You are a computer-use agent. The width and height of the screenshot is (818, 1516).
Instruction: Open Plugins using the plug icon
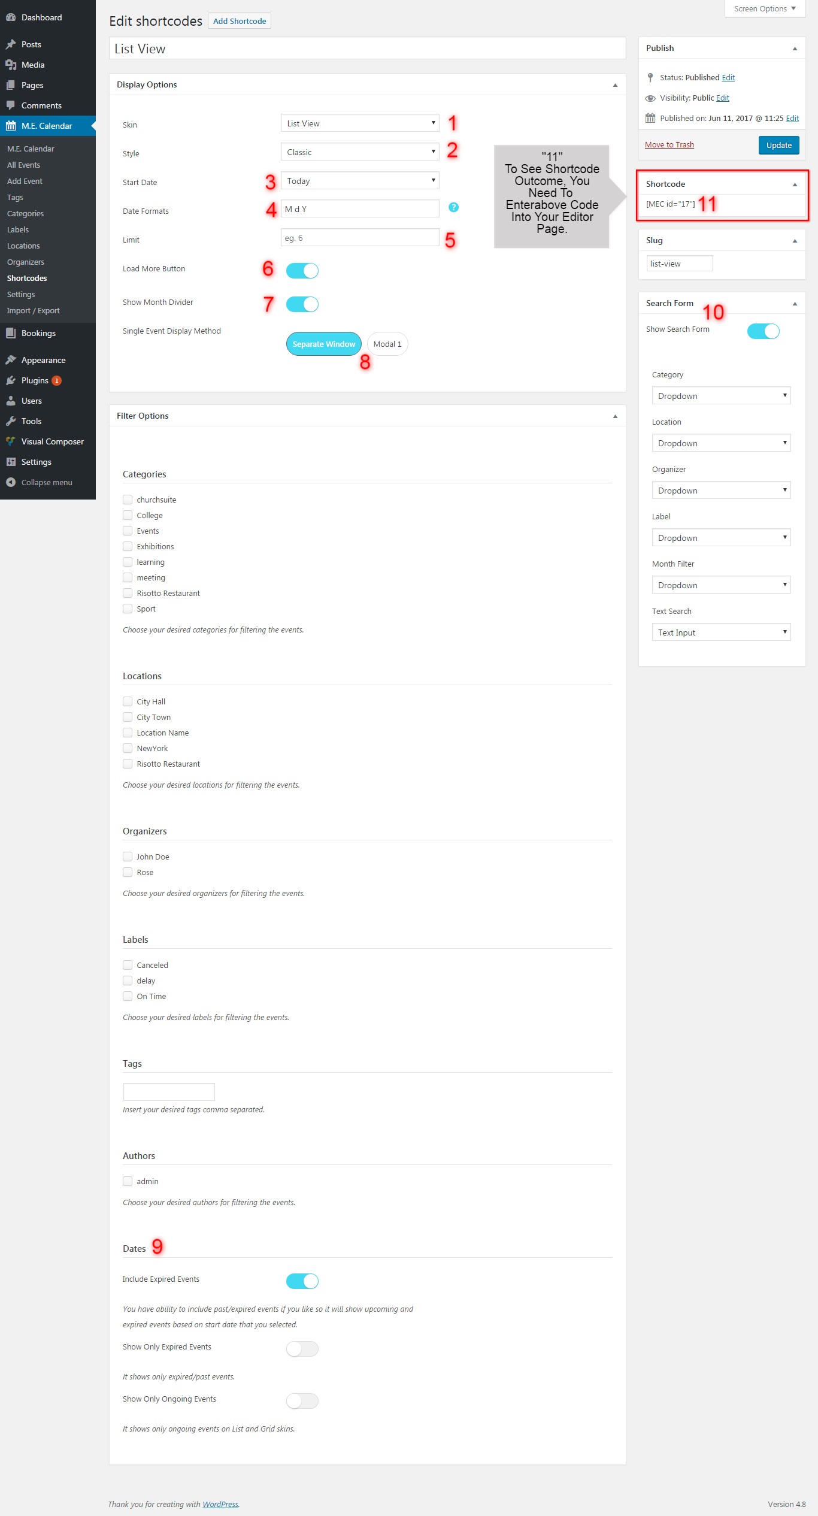(x=11, y=380)
